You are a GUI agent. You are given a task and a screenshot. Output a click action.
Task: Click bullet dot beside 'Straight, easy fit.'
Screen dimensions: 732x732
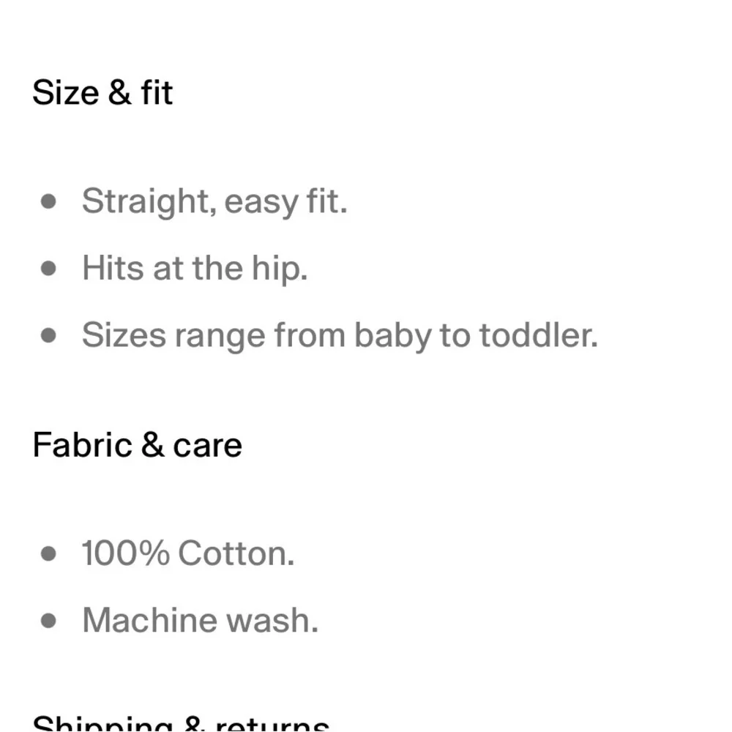tap(48, 202)
